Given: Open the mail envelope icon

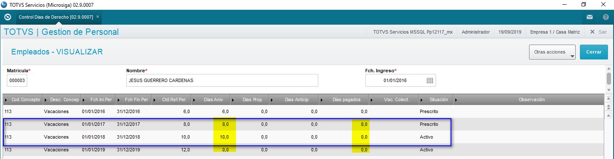Looking at the screenshot, I should [x=590, y=17].
